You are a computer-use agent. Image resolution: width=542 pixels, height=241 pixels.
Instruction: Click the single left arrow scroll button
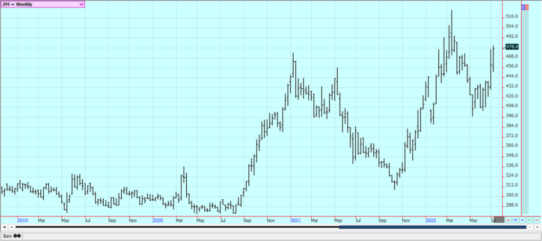point(12,227)
